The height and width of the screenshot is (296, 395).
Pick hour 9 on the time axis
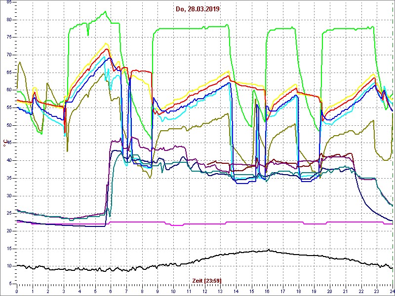pyautogui.click(x=158, y=291)
